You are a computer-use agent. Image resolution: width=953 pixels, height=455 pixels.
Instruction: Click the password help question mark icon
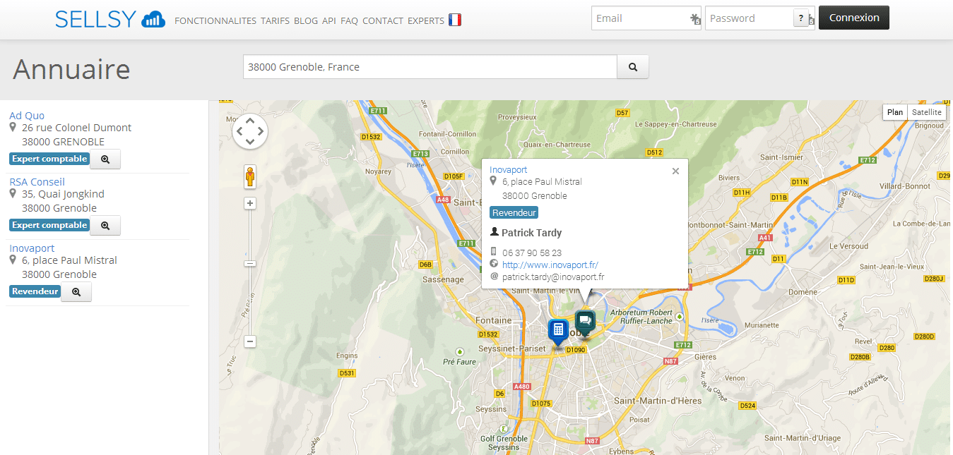pyautogui.click(x=801, y=18)
